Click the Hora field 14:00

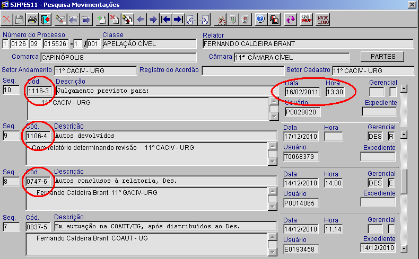[333, 183]
